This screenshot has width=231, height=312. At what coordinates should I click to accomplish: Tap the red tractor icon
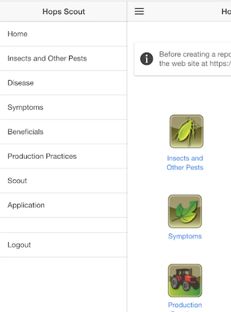click(185, 280)
